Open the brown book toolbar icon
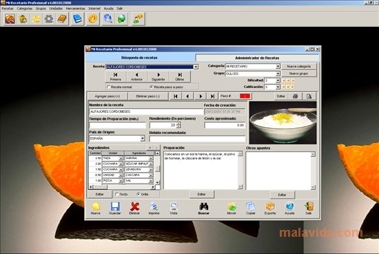379x254 pixels. coord(62,19)
